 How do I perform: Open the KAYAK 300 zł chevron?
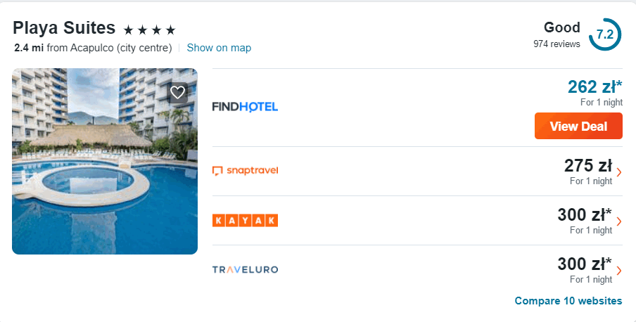(619, 221)
